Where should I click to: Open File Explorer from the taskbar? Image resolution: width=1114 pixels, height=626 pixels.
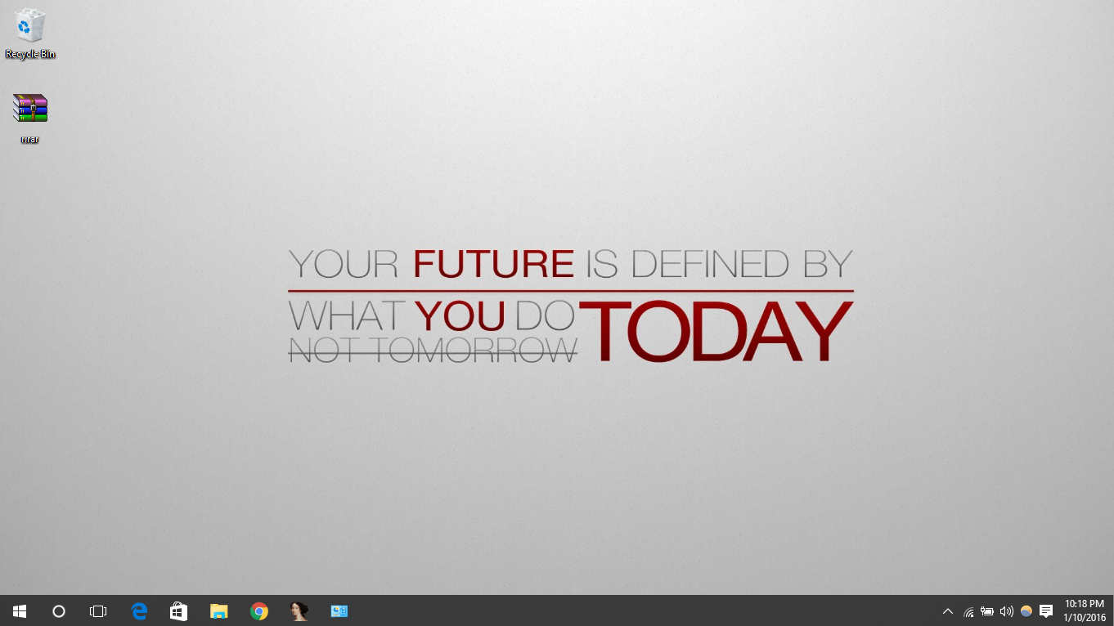219,610
